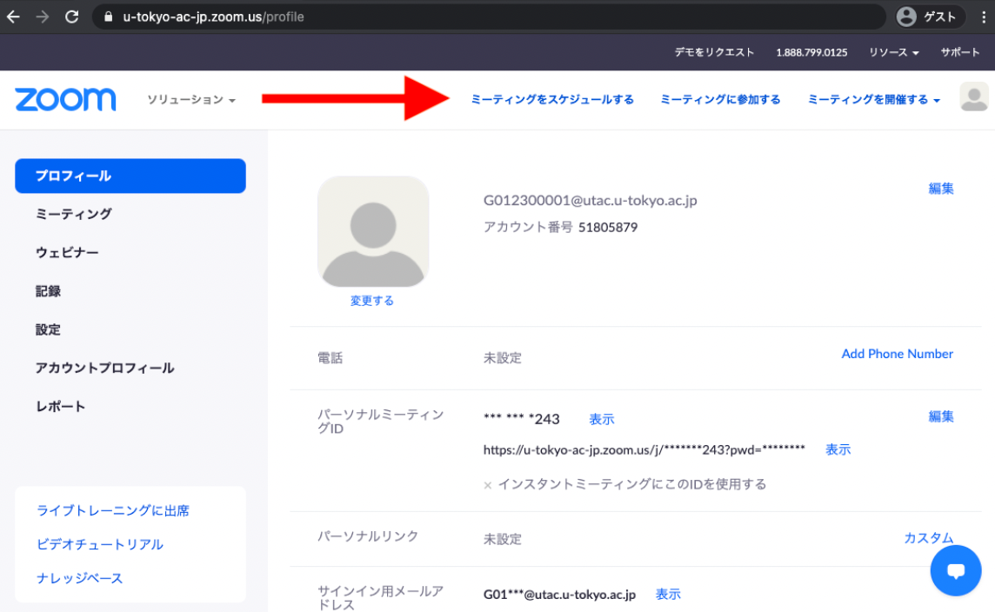
Task: Open レポート in sidebar
Action: [x=60, y=407]
